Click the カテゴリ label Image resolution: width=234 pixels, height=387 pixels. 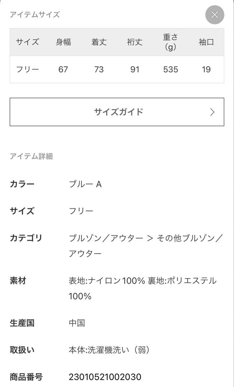(x=26, y=238)
